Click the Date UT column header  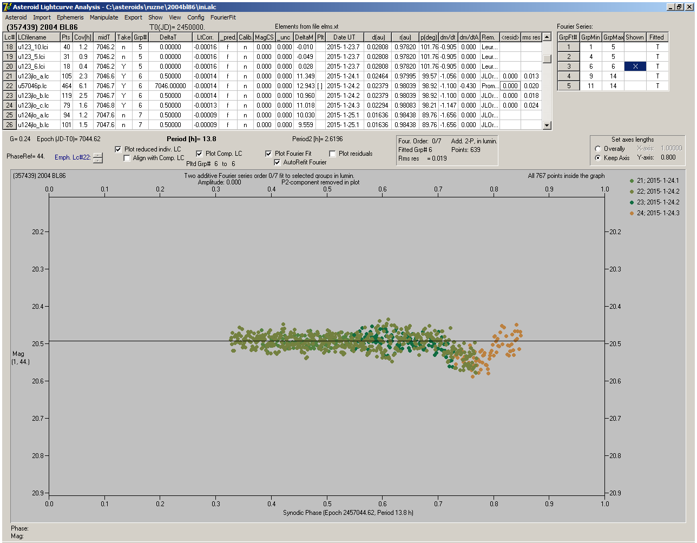[x=344, y=37]
